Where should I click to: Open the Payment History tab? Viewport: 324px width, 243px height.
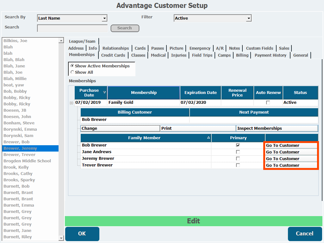coord(270,55)
